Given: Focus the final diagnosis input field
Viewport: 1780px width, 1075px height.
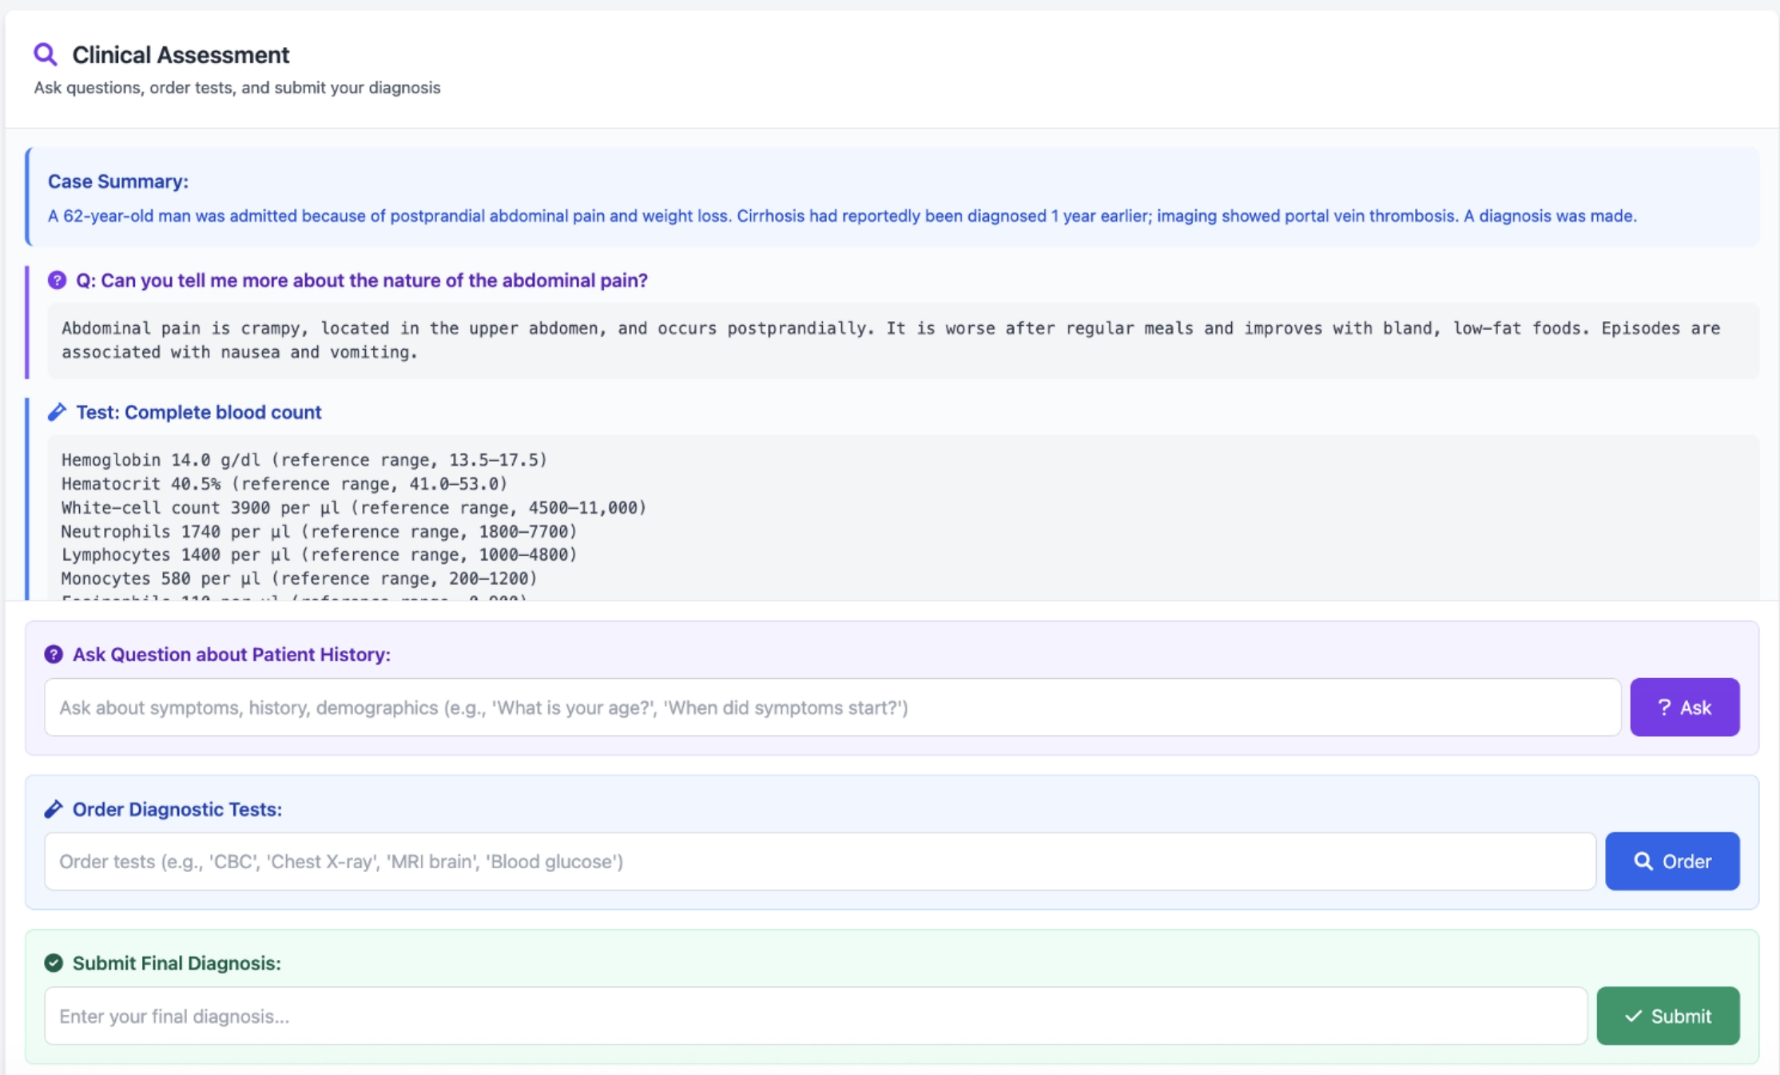Looking at the screenshot, I should [x=816, y=1016].
